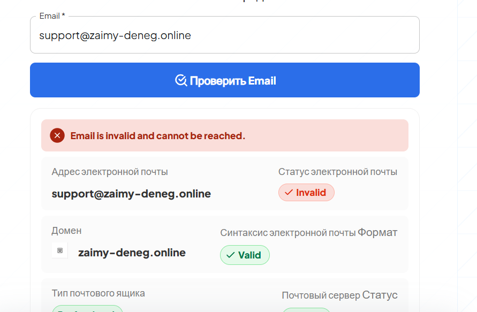Click the bold zaimy-deneg.online domain text
477x312 pixels.
tap(132, 253)
